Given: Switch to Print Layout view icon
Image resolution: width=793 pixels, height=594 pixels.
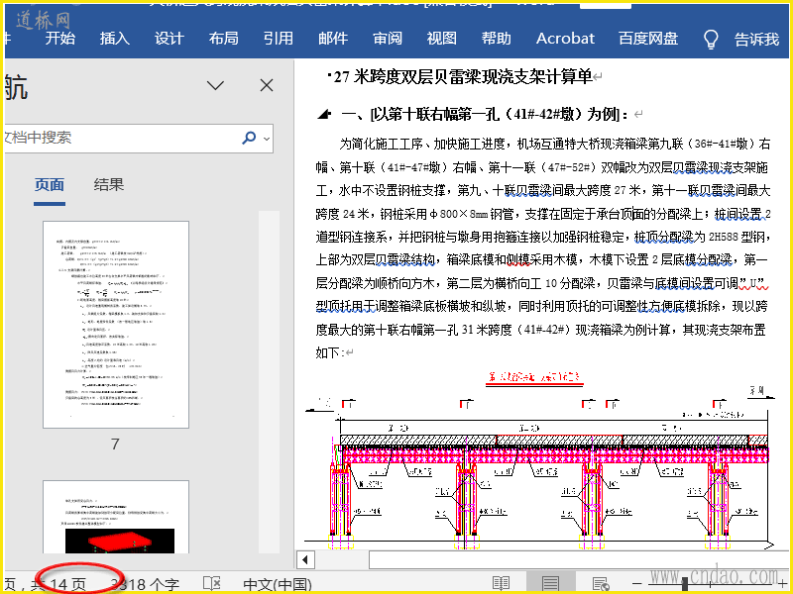Looking at the screenshot, I should tap(550, 583).
